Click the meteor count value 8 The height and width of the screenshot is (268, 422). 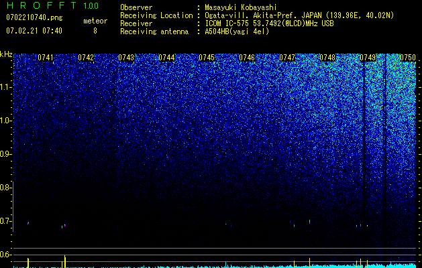[x=95, y=31]
